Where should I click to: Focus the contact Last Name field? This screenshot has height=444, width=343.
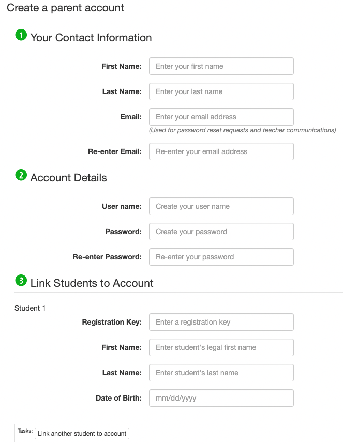[221, 91]
